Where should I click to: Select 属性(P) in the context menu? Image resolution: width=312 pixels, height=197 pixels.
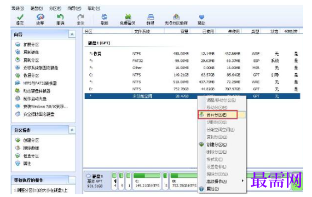pyautogui.click(x=222, y=189)
